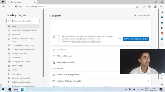Open the sidebar Search icon
The height and width of the screenshot is (92, 165).
pos(162,12)
